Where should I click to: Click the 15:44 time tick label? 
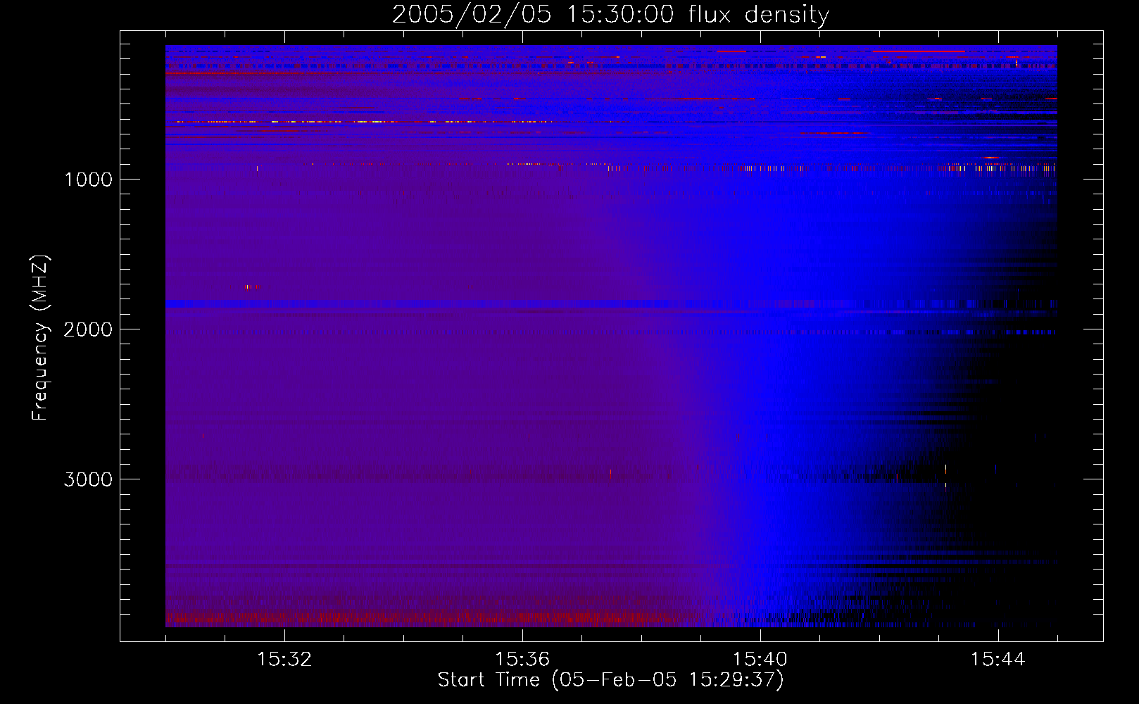tap(998, 660)
